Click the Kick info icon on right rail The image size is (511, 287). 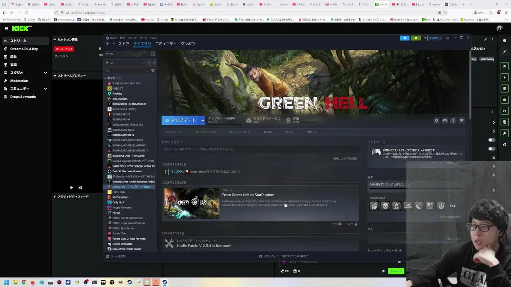[505, 40]
